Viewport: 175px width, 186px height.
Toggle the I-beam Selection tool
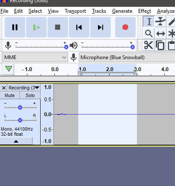[x=148, y=22]
